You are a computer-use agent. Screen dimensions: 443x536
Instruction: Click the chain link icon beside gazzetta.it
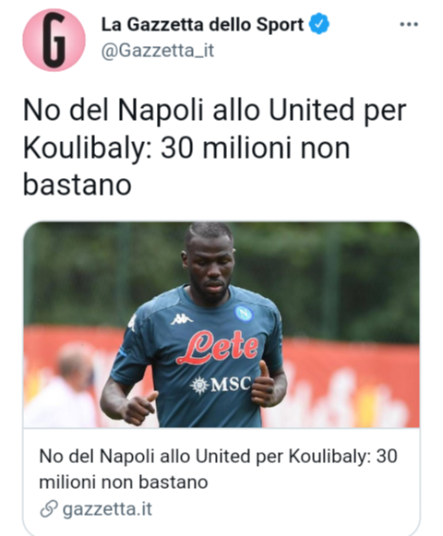(48, 509)
